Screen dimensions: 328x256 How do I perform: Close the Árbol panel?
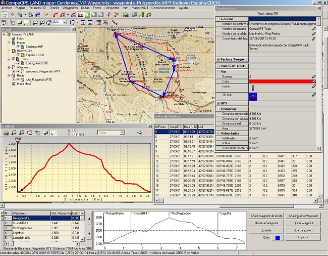74,29
